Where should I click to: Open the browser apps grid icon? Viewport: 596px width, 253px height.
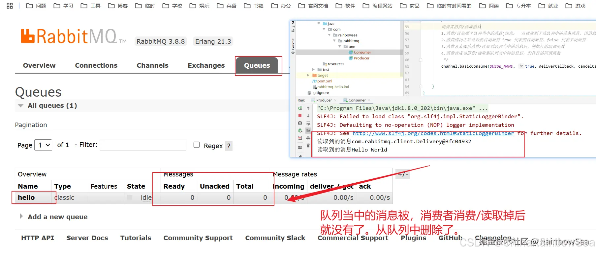click(10, 6)
